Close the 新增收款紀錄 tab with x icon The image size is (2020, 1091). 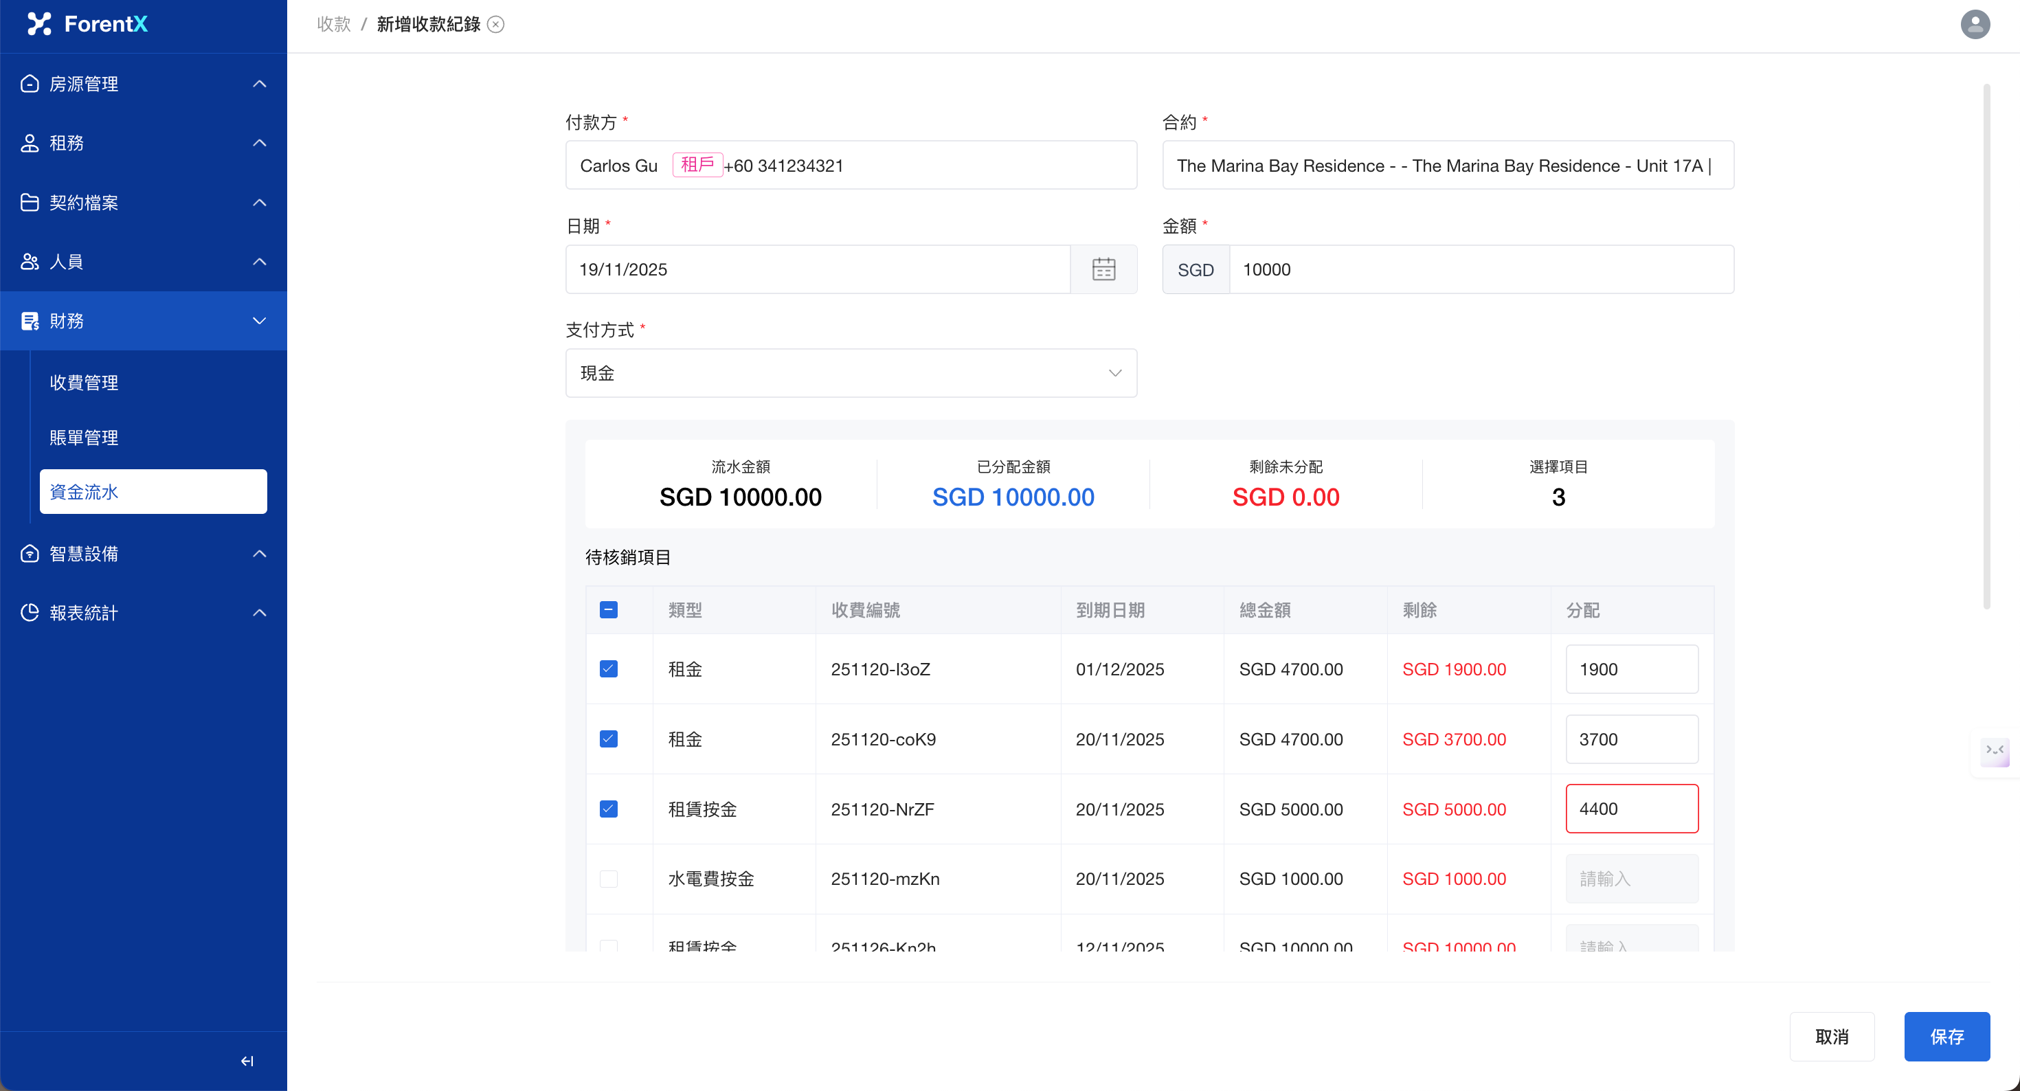495,24
